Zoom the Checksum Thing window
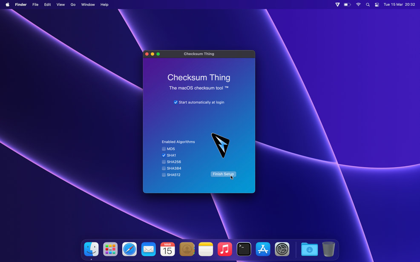The image size is (420, 262). coord(158,54)
